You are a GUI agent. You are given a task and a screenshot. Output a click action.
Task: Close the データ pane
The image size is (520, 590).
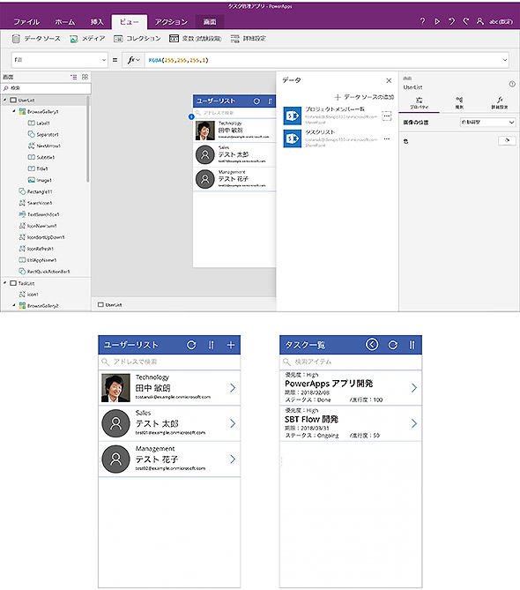389,80
